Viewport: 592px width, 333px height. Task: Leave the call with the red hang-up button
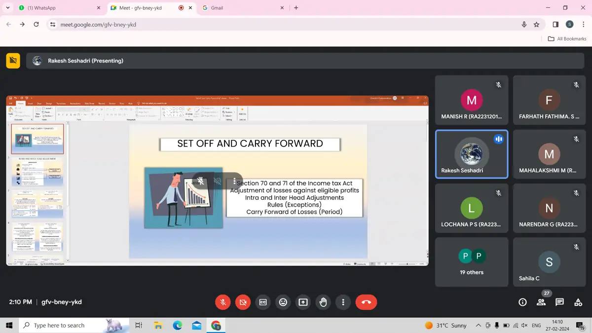coord(366,302)
